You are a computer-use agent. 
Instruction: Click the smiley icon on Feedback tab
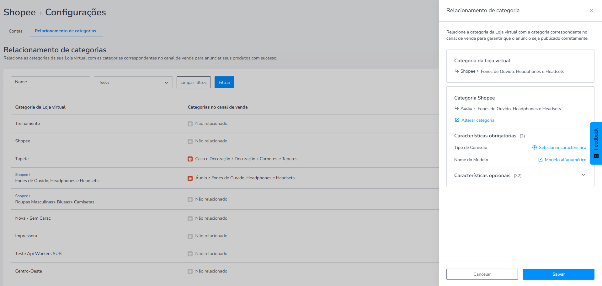coord(596,156)
